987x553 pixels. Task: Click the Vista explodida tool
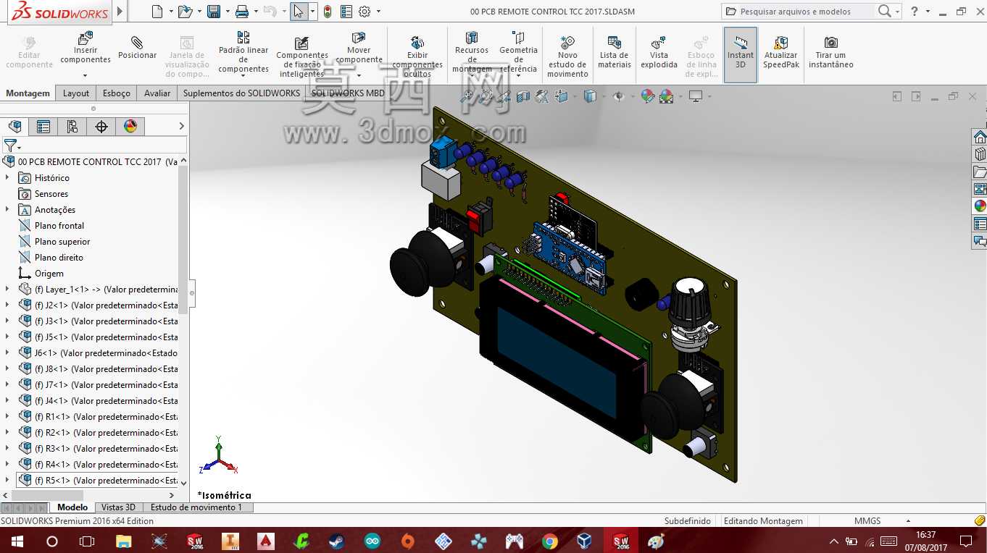click(659, 52)
